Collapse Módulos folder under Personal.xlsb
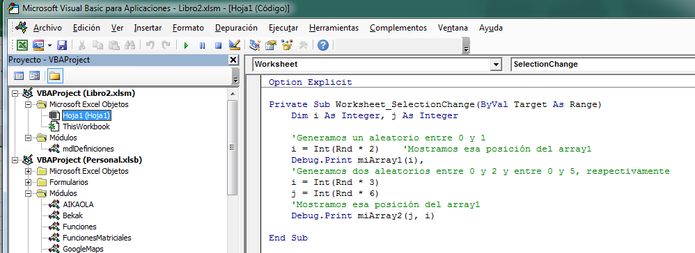This screenshot has width=695, height=253. [x=28, y=193]
